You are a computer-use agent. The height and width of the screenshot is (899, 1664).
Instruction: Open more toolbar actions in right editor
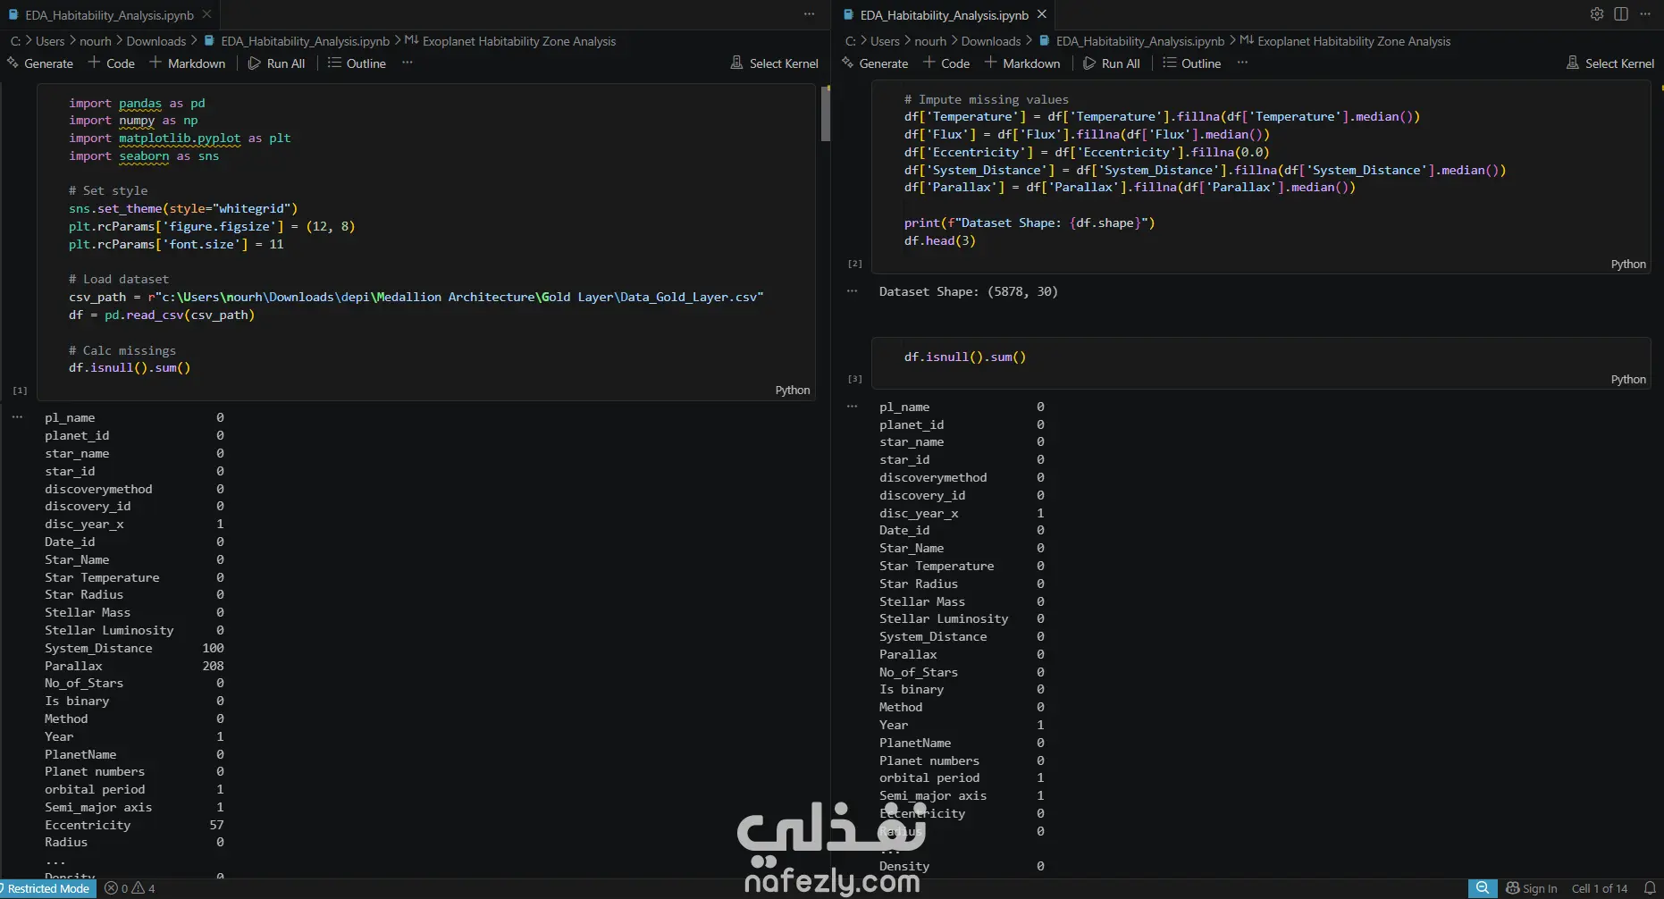point(1242,63)
